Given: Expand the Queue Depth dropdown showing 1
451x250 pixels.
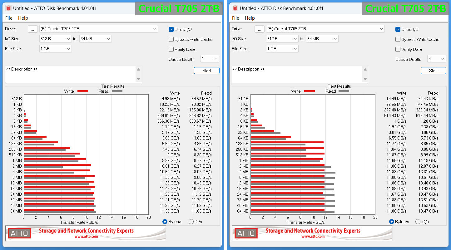Looking at the screenshot, I should tap(210, 59).
